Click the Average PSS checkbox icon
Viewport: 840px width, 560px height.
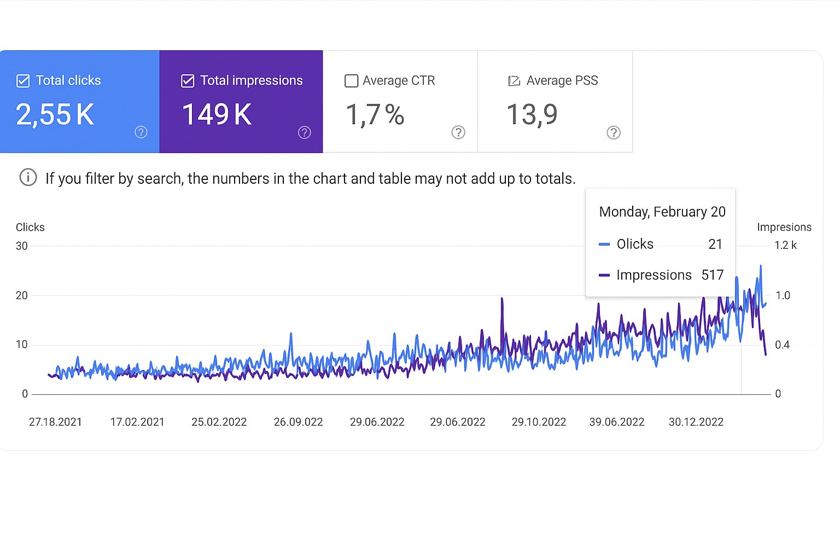514,81
